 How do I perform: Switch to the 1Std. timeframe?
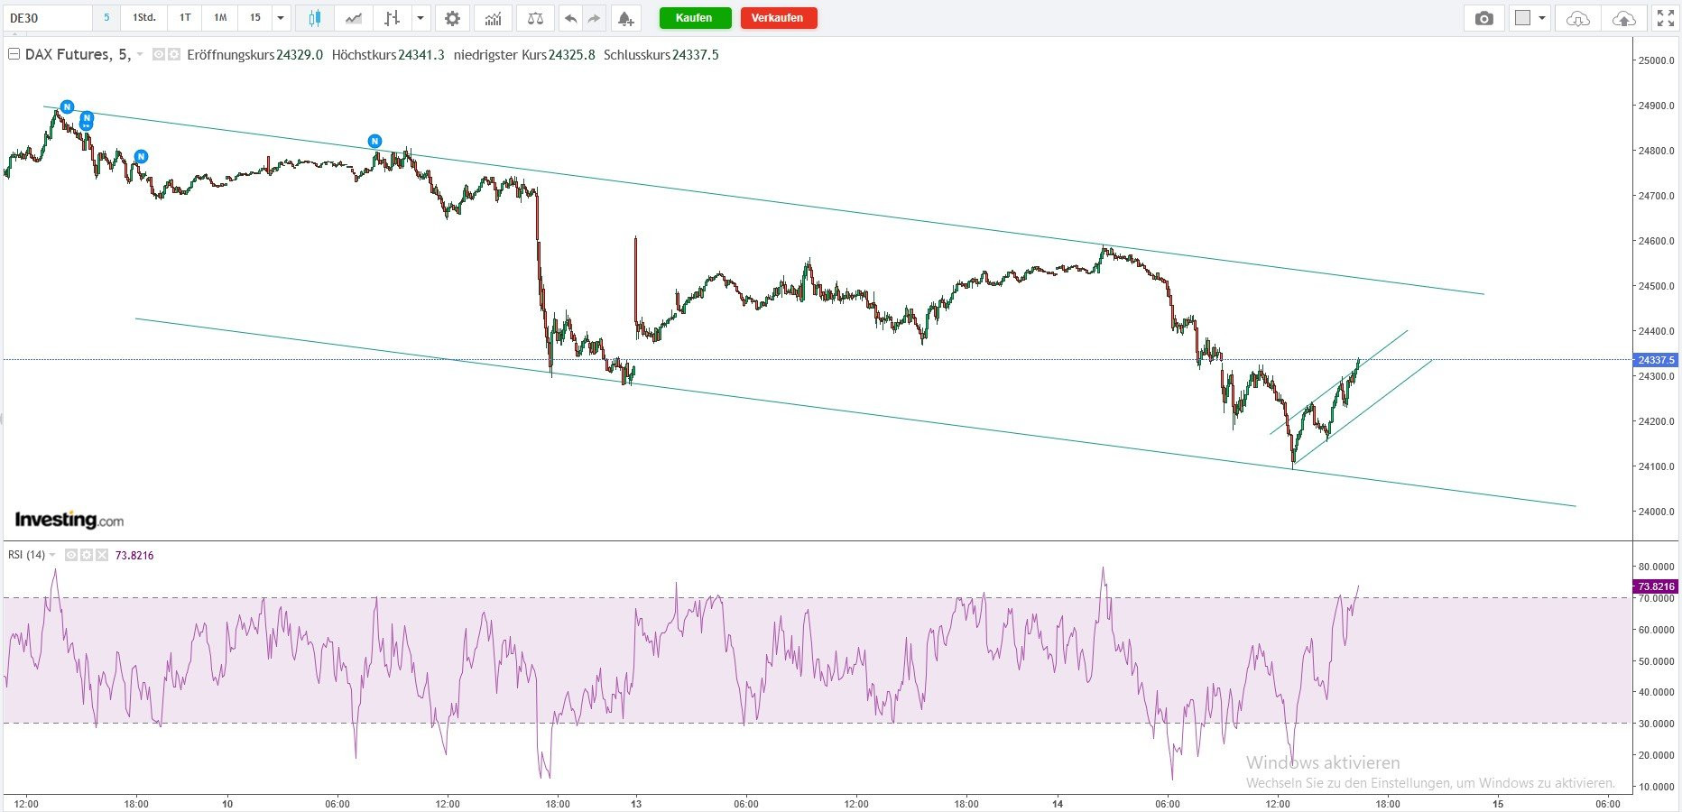point(144,18)
